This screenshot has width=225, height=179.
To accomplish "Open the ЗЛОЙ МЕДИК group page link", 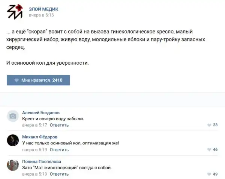I will point(43,9).
